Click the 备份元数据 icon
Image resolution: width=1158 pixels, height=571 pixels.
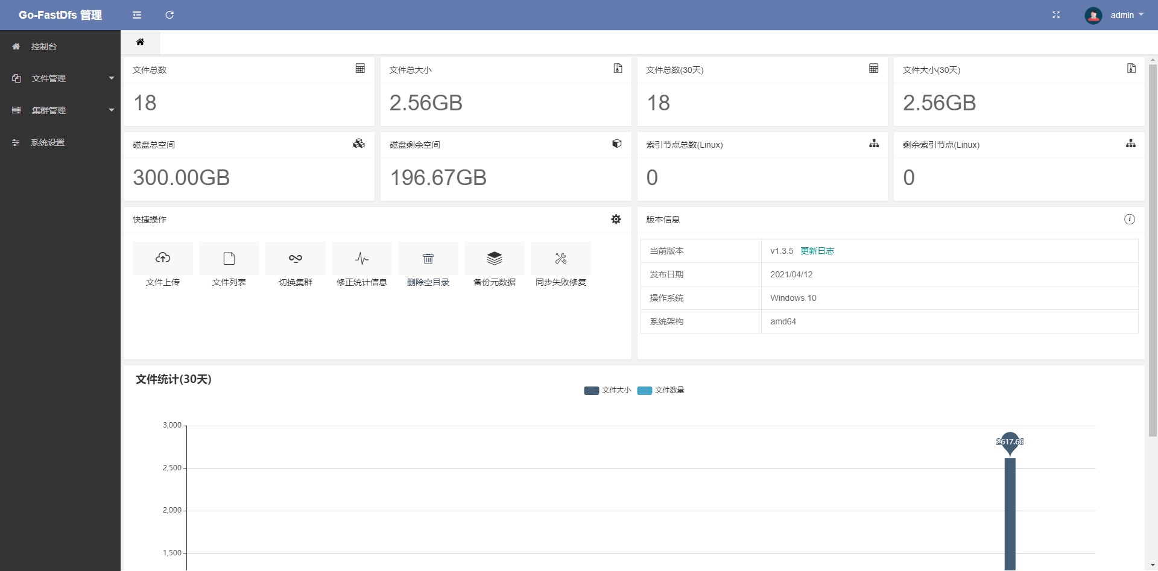point(494,258)
